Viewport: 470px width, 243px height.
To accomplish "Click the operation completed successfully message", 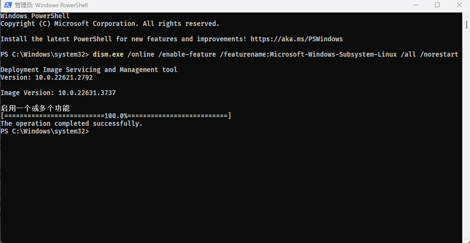I will click(x=72, y=123).
